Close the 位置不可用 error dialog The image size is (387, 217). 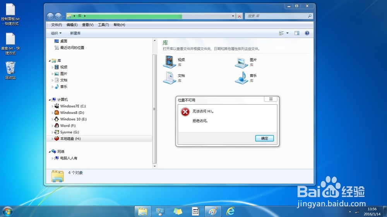coord(271,99)
